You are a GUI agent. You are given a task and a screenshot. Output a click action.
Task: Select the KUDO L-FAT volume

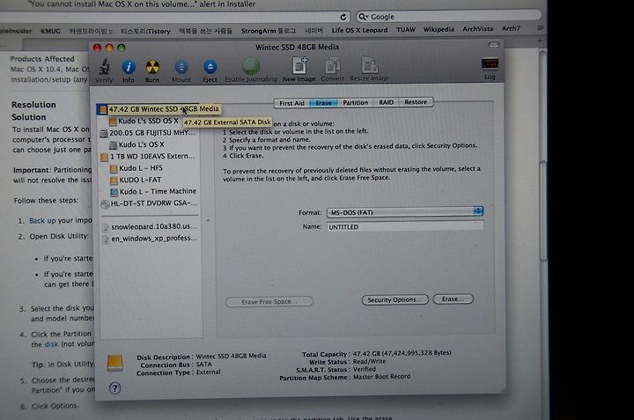click(x=136, y=180)
